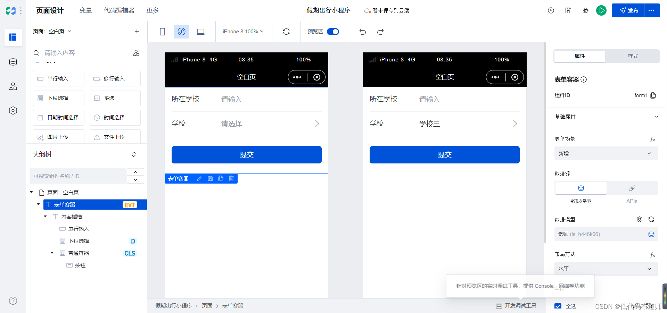667x313 pixels.
Task: Go to the previous outline search result
Action: tap(135, 172)
